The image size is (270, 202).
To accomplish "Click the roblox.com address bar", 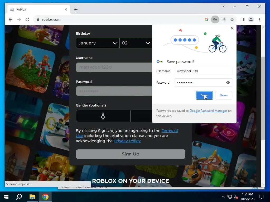I will coord(119,19).
